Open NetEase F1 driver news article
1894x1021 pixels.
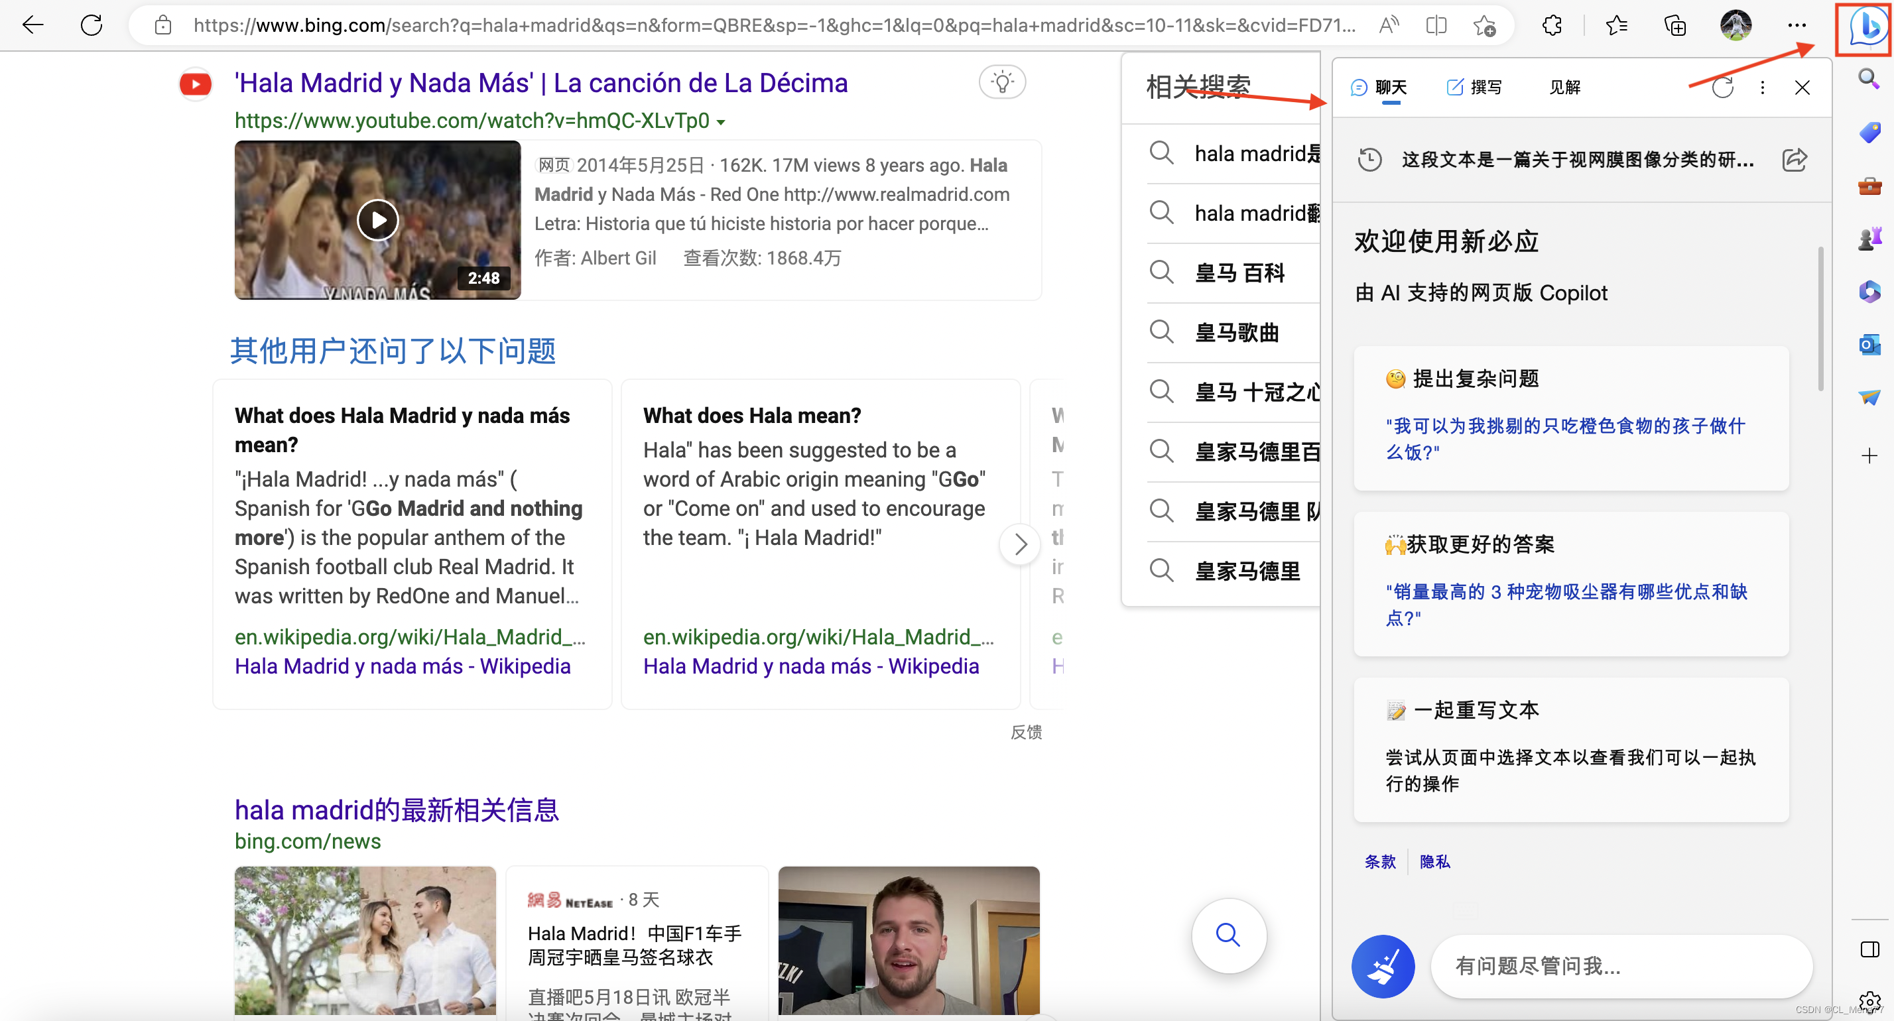pos(635,945)
